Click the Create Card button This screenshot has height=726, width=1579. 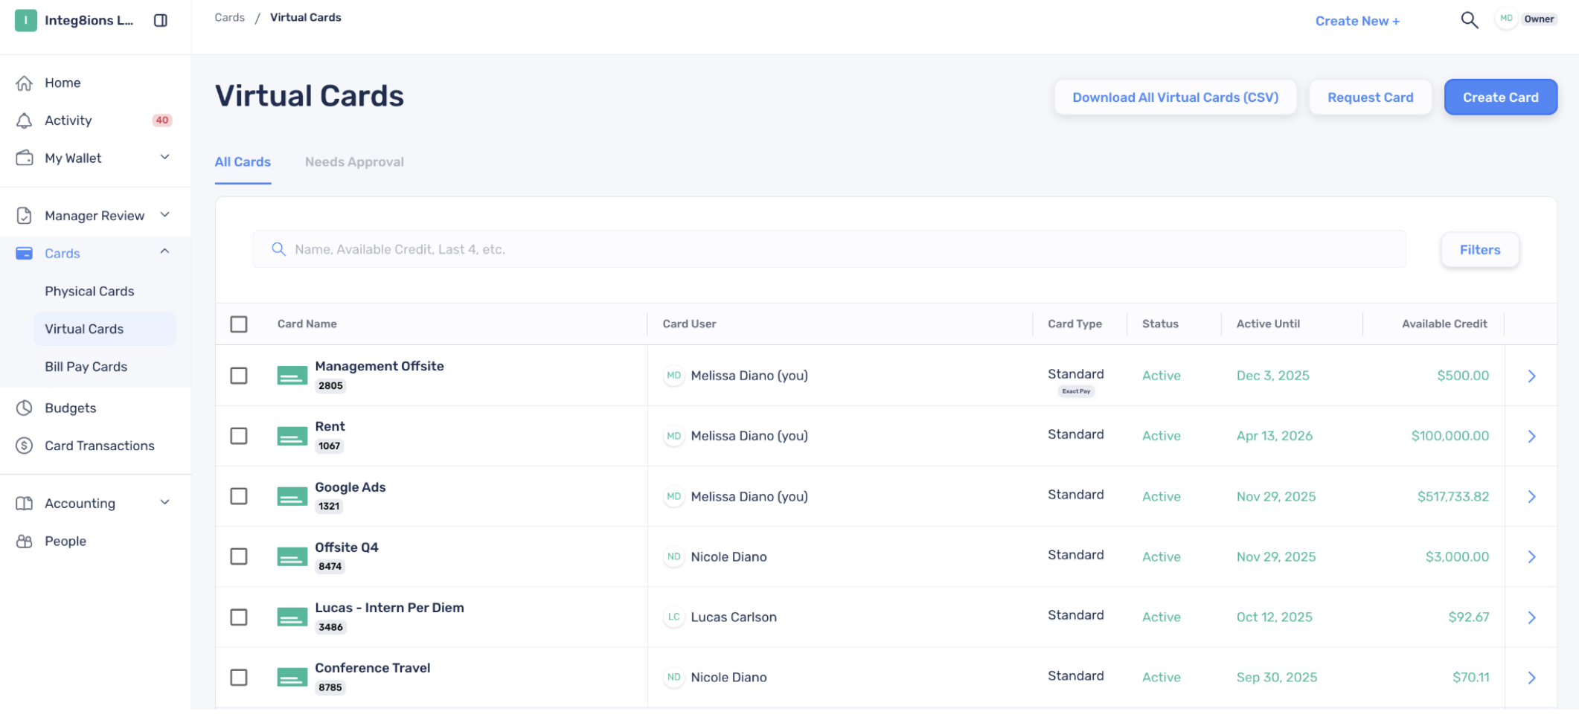[x=1500, y=97]
